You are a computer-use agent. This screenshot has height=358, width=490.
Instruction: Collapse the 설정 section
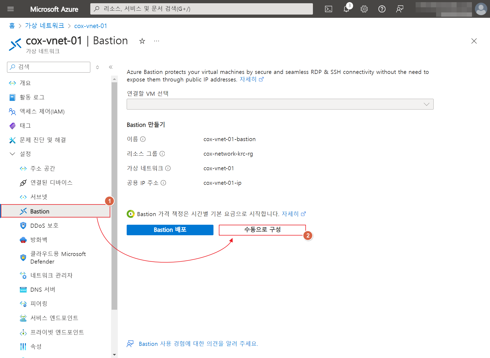pyautogui.click(x=12, y=154)
